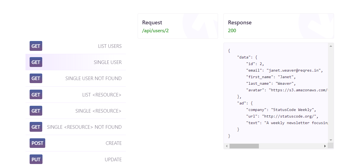Click the down arrow on the response scrollbar
The image size is (351, 167).
330,140
